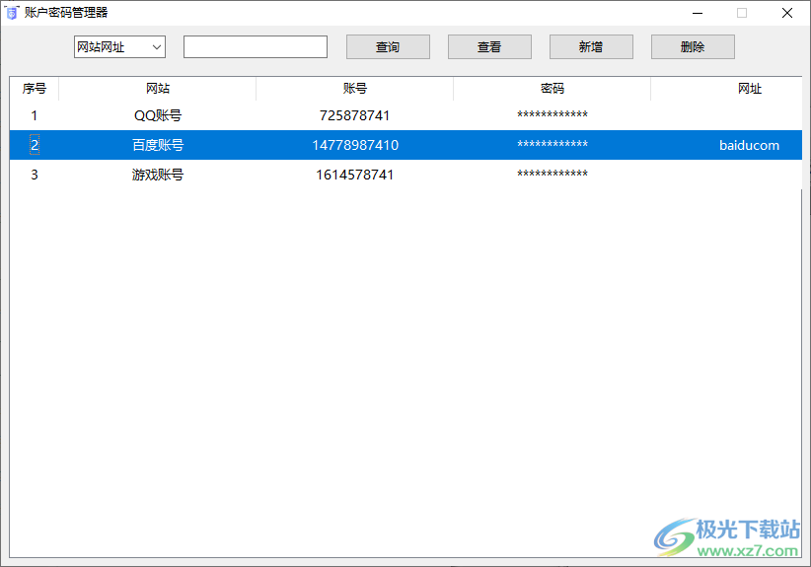Minimize the 账户密码管理器 window
811x567 pixels.
coord(698,13)
